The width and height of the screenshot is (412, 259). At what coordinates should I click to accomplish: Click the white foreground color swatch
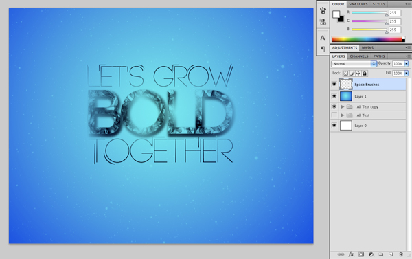pyautogui.click(x=336, y=14)
